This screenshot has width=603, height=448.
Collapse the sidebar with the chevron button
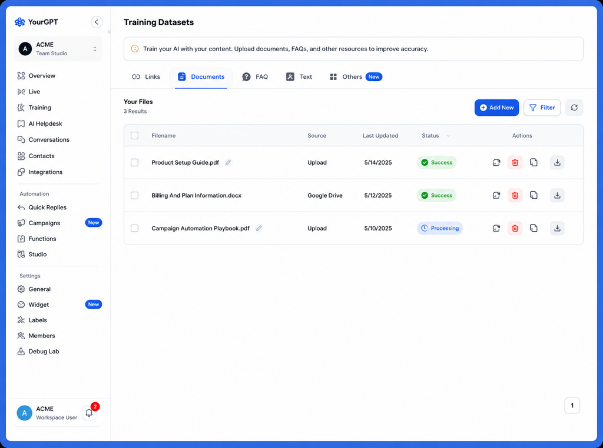pos(97,22)
